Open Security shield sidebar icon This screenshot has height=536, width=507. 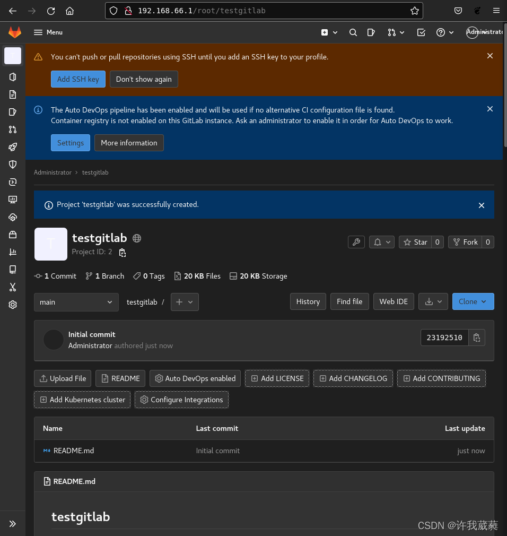click(x=13, y=165)
